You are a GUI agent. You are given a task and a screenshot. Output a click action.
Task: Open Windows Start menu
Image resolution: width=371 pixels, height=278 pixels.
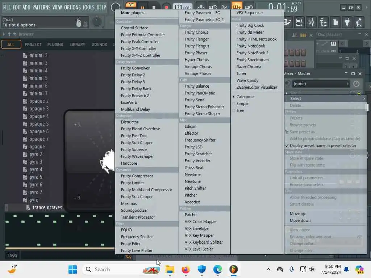[x=72, y=269]
